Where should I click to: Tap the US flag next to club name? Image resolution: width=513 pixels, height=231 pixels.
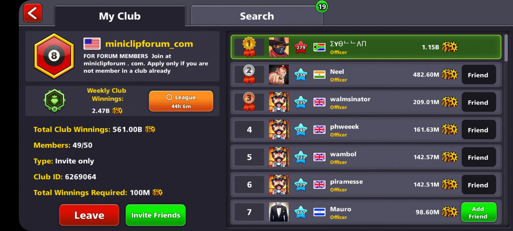(92, 44)
